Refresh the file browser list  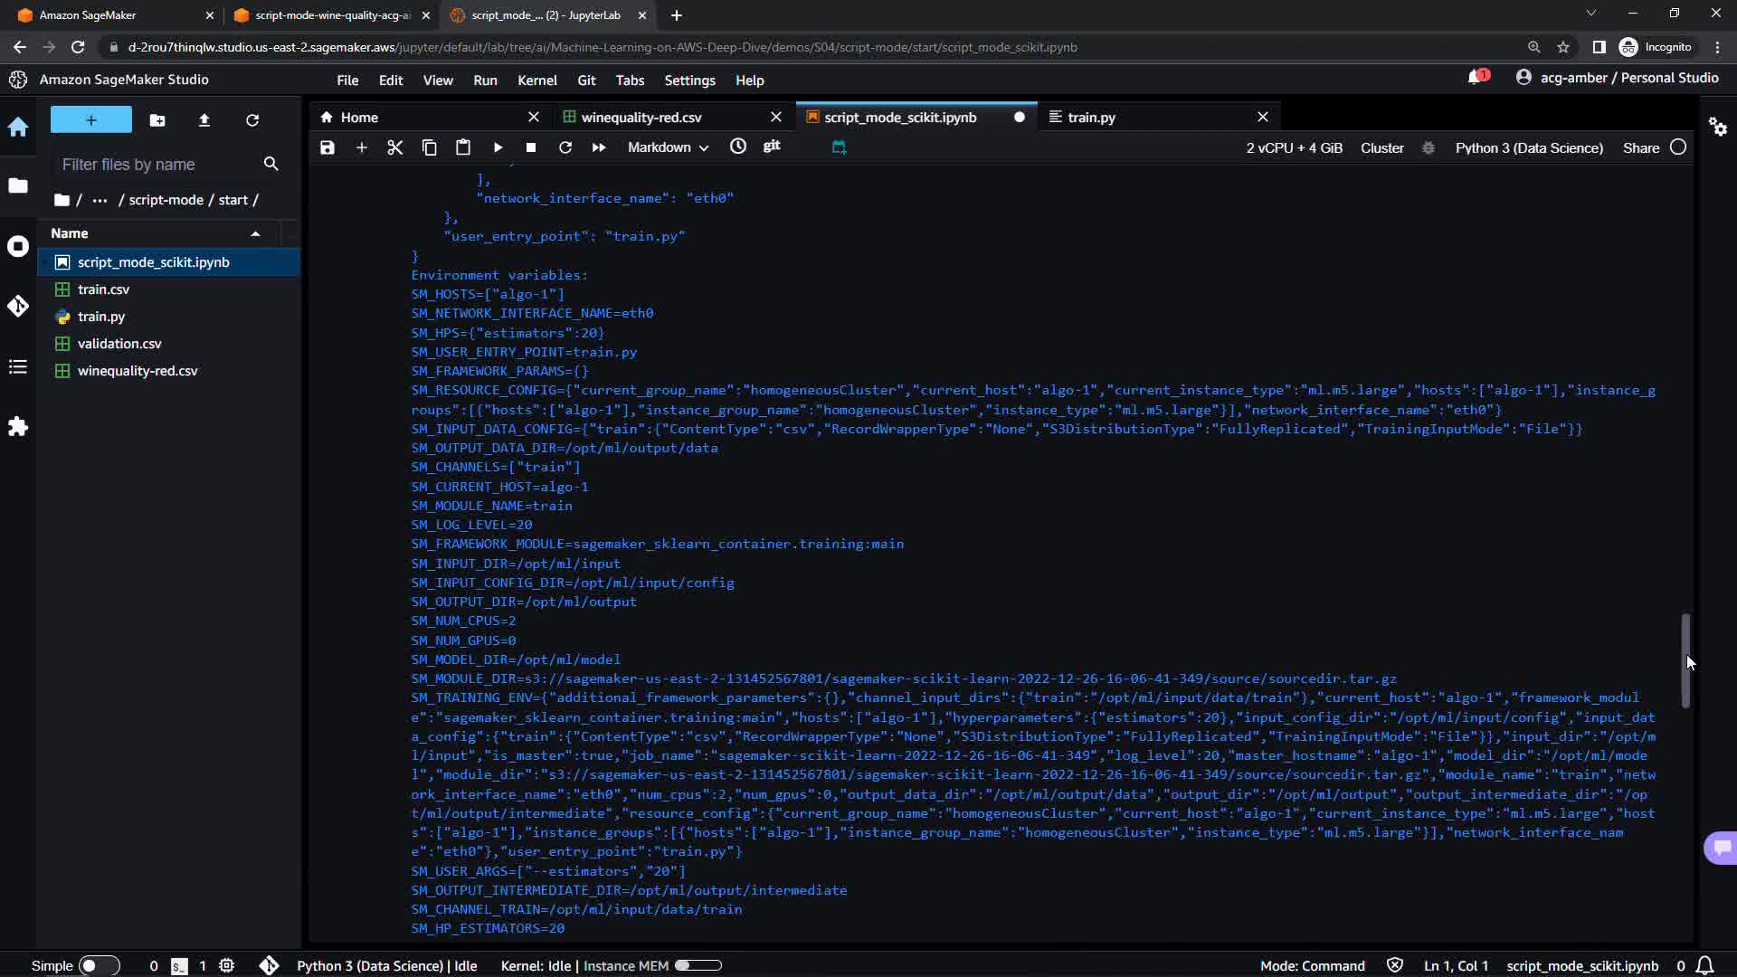(252, 120)
